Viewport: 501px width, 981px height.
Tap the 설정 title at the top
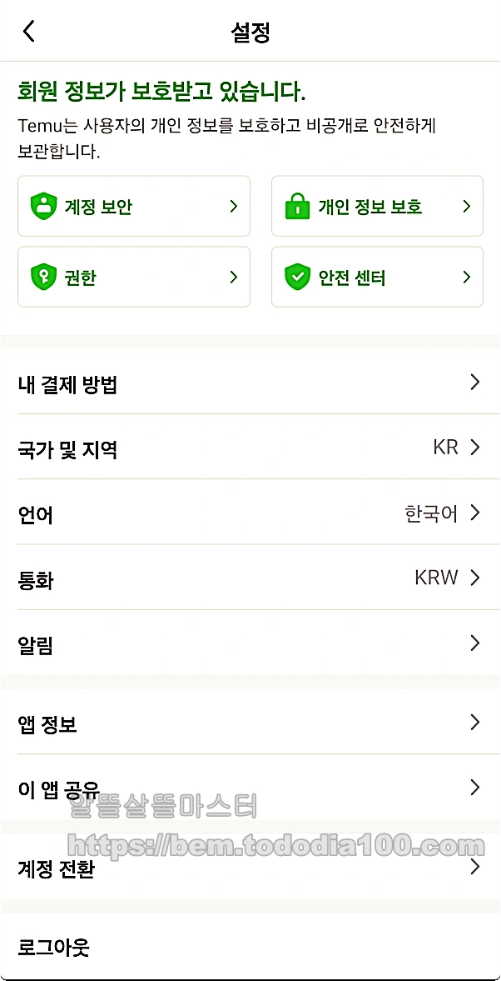point(250,30)
